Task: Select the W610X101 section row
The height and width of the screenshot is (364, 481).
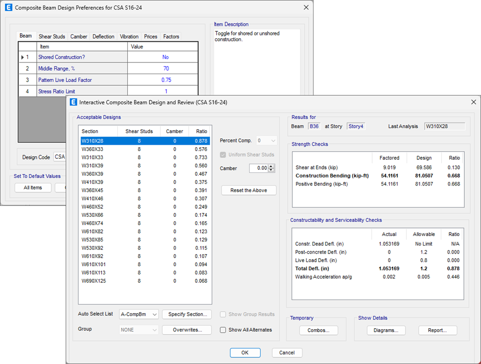Action: (x=145, y=264)
